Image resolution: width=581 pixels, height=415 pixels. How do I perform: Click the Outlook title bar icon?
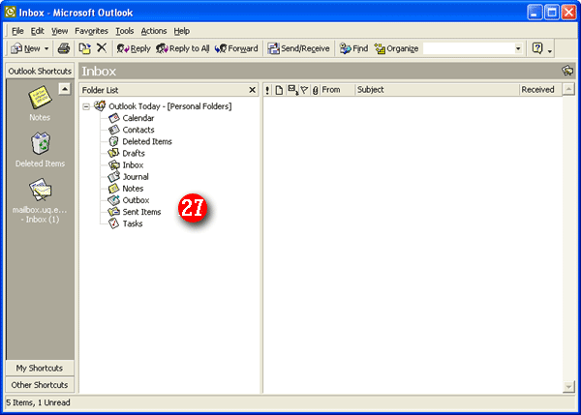(x=10, y=13)
